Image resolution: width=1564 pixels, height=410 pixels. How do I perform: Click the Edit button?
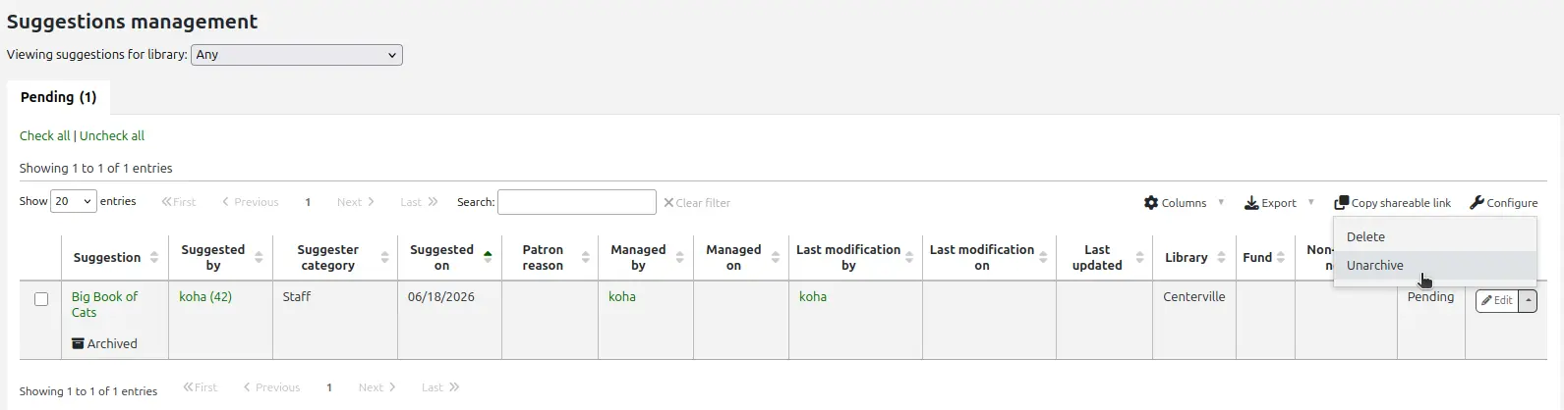1497,301
